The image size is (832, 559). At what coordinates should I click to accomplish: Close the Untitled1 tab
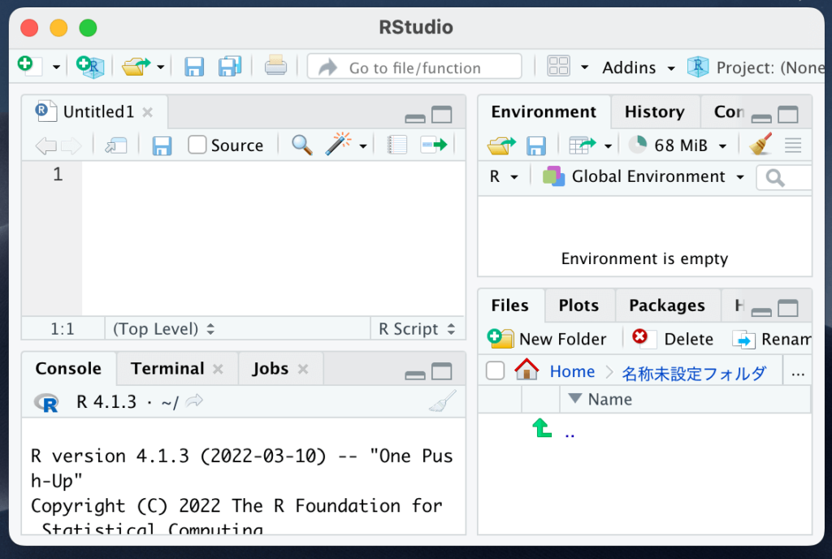tap(148, 112)
